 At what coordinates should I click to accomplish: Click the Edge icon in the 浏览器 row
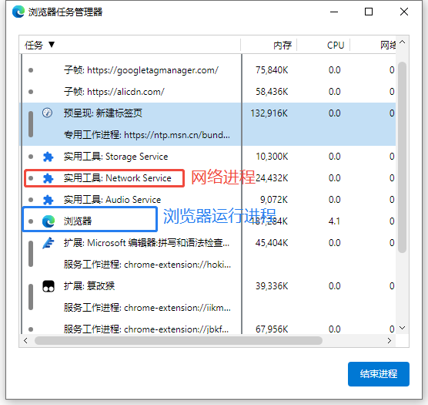[48, 221]
